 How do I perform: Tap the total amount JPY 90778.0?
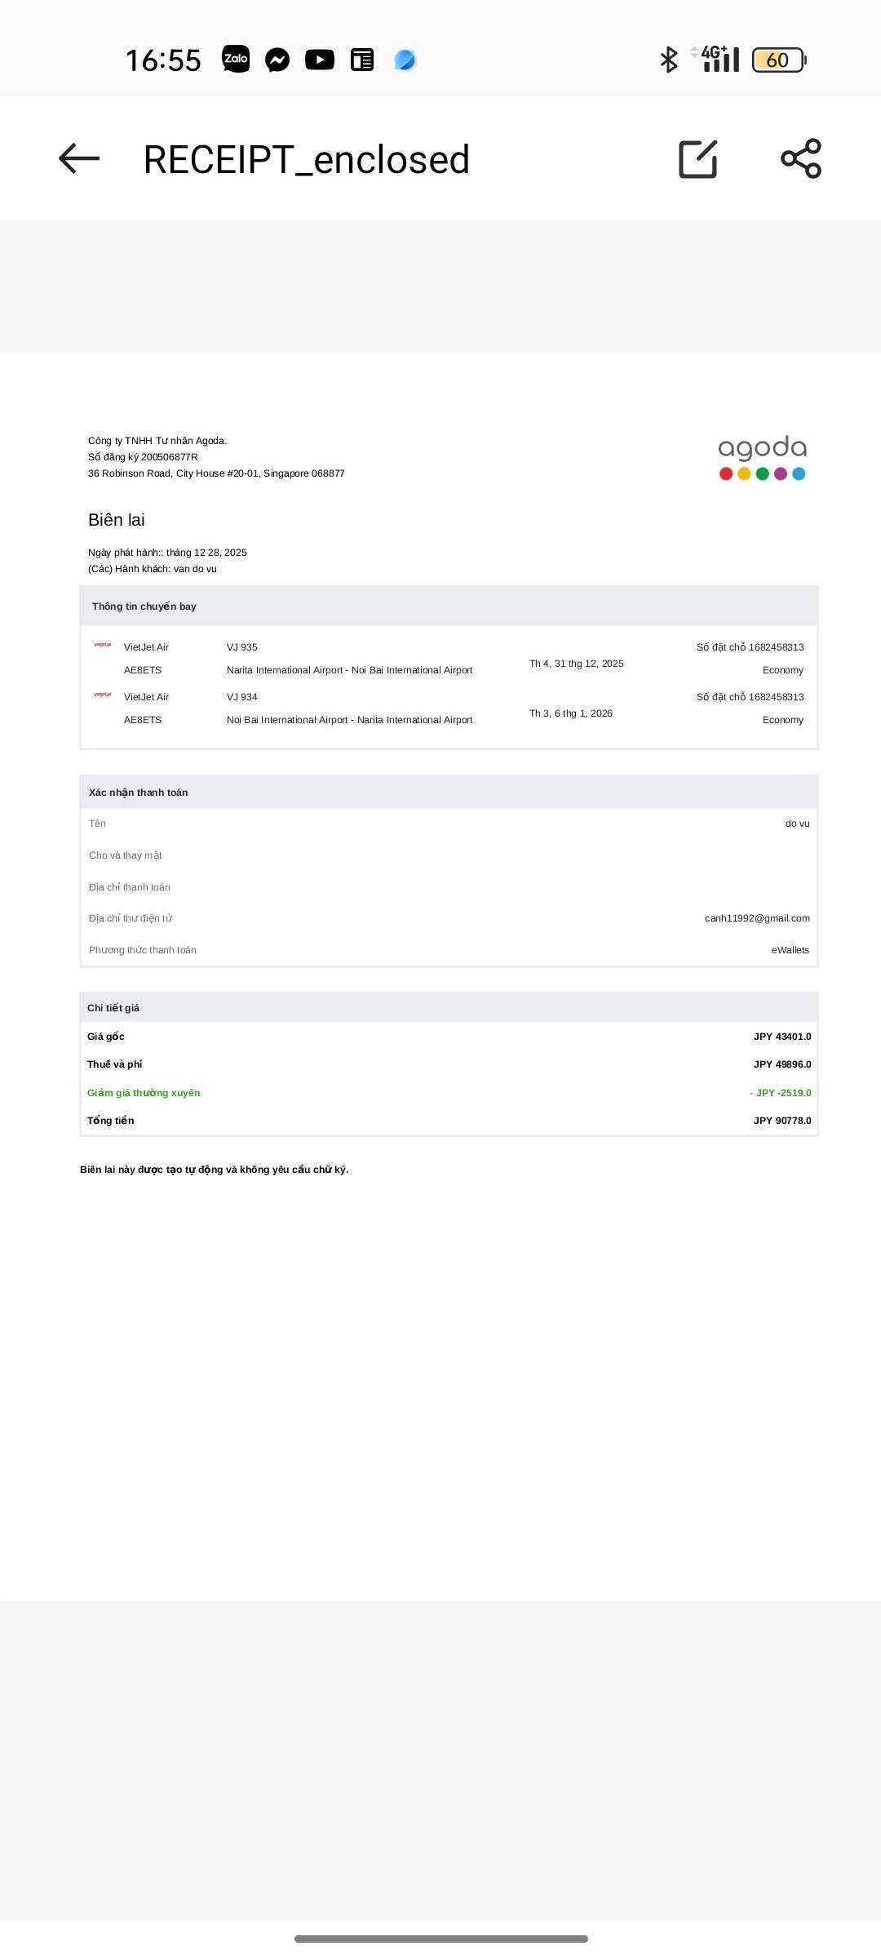782,1121
